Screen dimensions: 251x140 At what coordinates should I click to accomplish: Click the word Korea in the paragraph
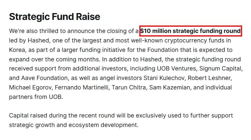pyautogui.click(x=17, y=50)
